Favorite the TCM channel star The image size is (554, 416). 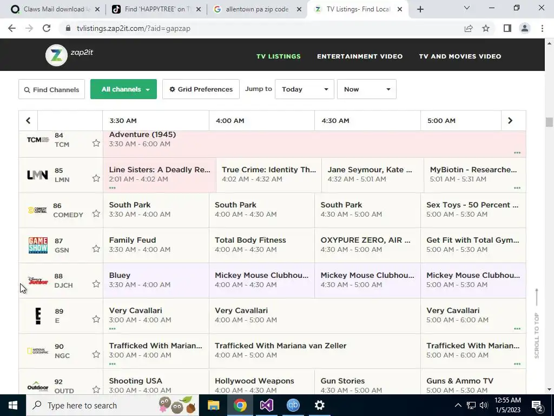point(96,143)
